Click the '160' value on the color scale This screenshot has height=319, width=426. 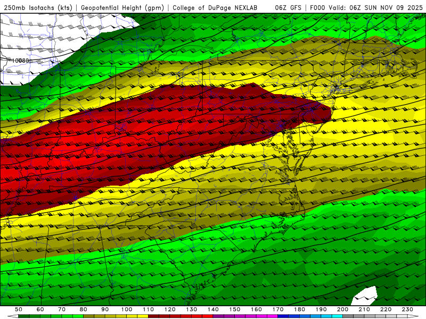pos(256,309)
